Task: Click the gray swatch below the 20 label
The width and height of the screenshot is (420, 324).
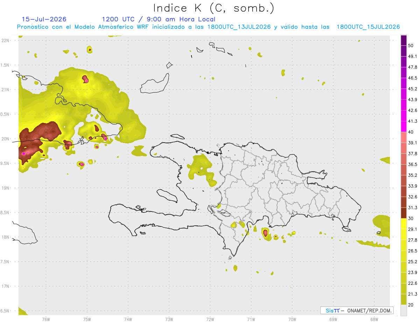Action: pyautogui.click(x=404, y=310)
